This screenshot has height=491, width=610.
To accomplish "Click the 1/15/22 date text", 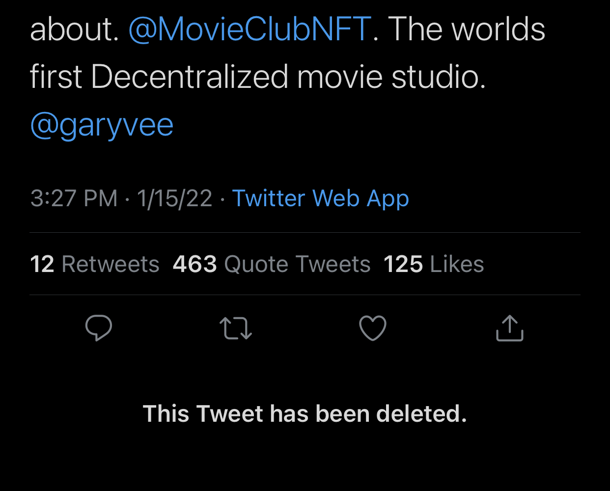I will click(174, 198).
